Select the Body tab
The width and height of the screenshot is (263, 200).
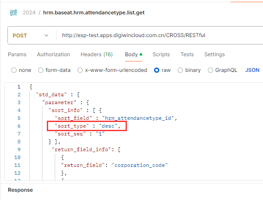click(x=133, y=54)
